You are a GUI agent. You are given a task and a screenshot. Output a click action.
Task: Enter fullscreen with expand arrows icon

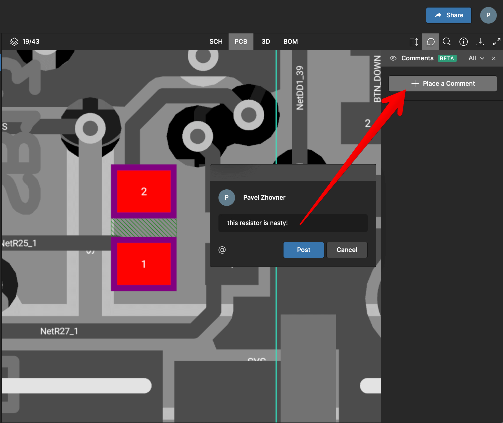click(x=496, y=41)
